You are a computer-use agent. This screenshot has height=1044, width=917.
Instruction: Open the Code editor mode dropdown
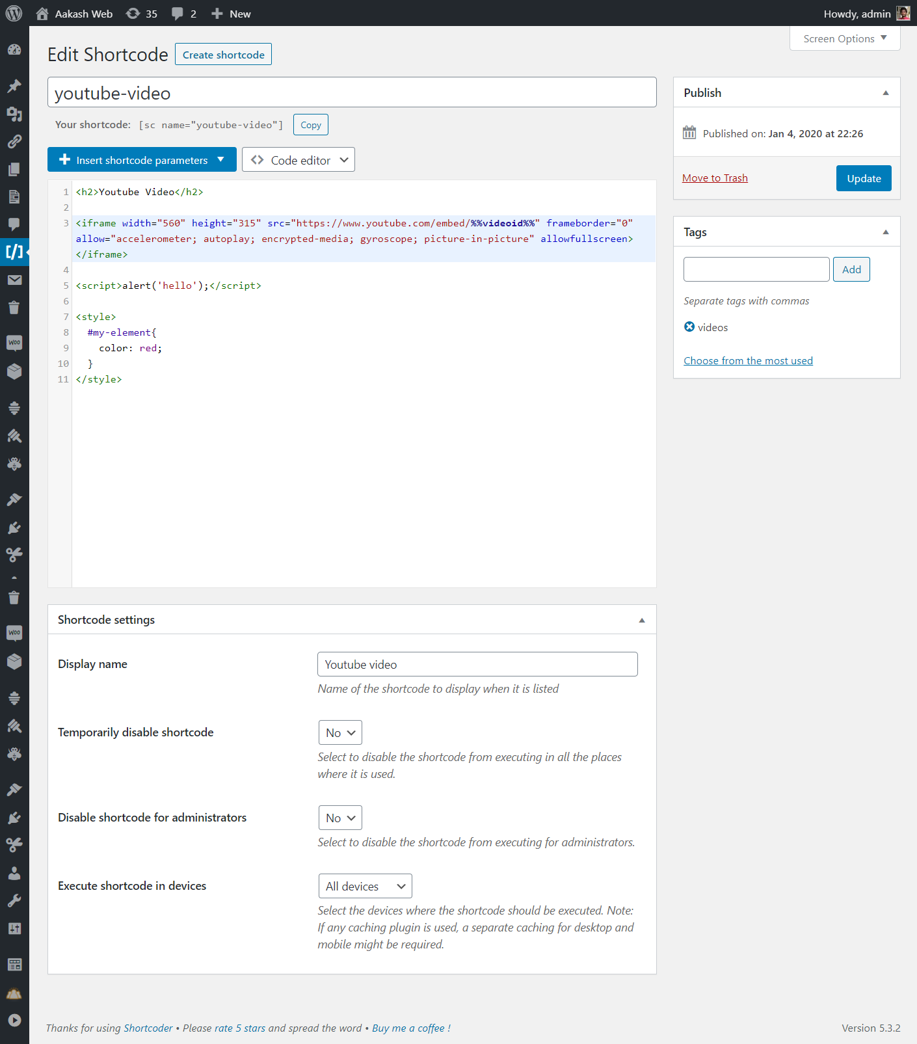point(299,159)
